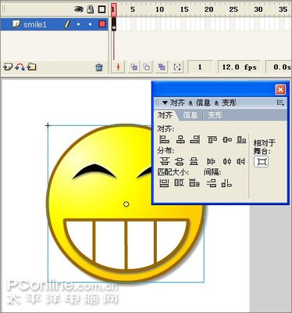Click the panel gripper handle

[x=157, y=103]
